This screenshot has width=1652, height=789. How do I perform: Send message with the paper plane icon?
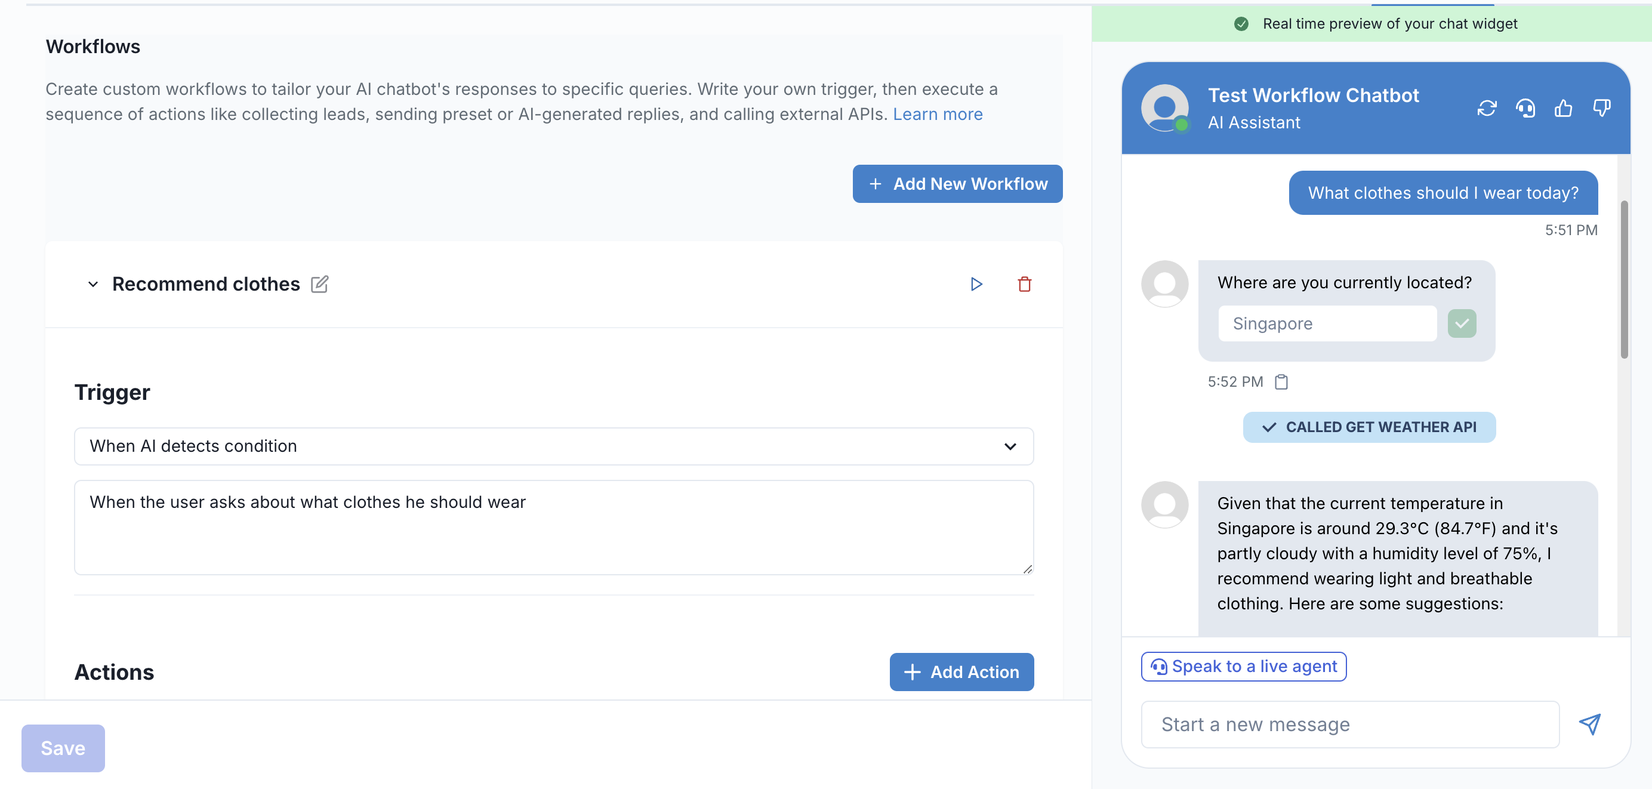point(1589,724)
